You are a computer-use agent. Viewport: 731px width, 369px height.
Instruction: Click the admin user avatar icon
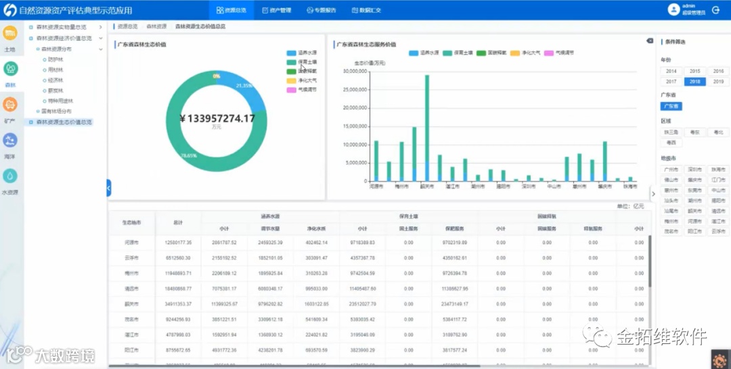point(673,9)
